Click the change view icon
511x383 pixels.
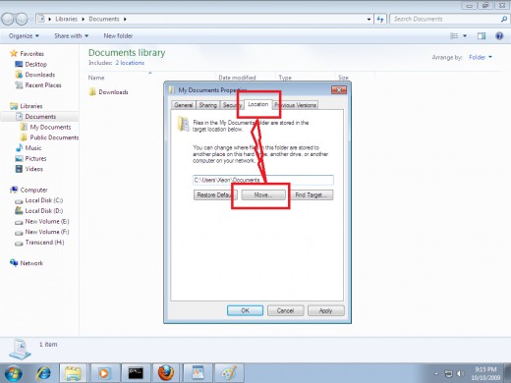tap(454, 35)
